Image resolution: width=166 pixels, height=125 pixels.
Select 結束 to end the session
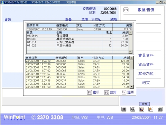[x=146, y=83]
